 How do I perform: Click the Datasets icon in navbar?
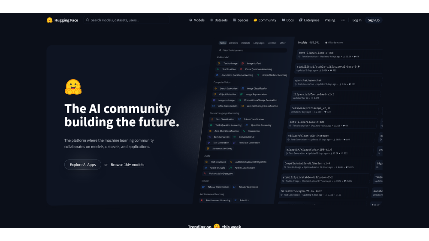pos(212,20)
